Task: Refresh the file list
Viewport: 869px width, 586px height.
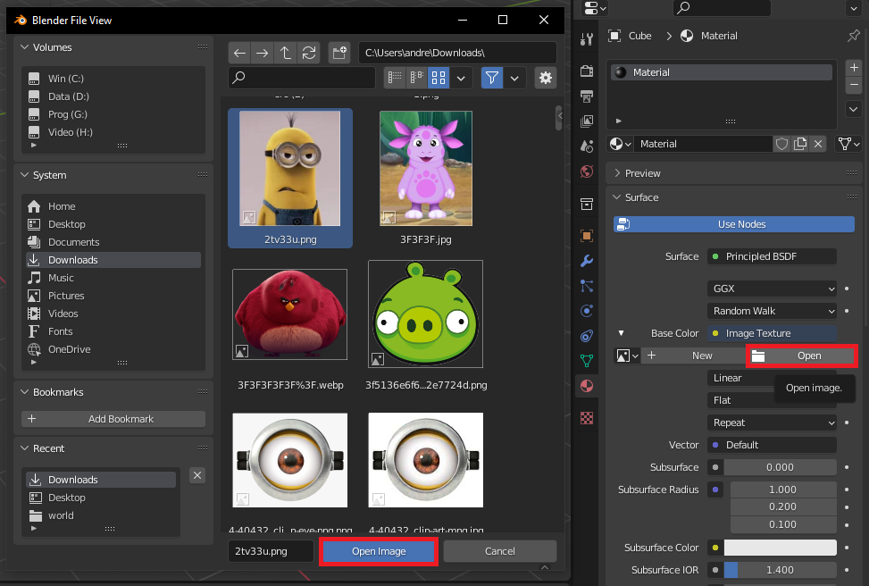Action: (309, 53)
